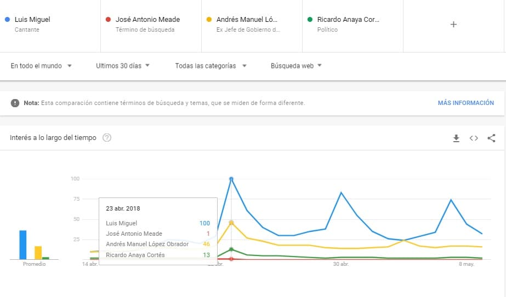Click the plus icon to add comparison
506x297 pixels.
453,25
